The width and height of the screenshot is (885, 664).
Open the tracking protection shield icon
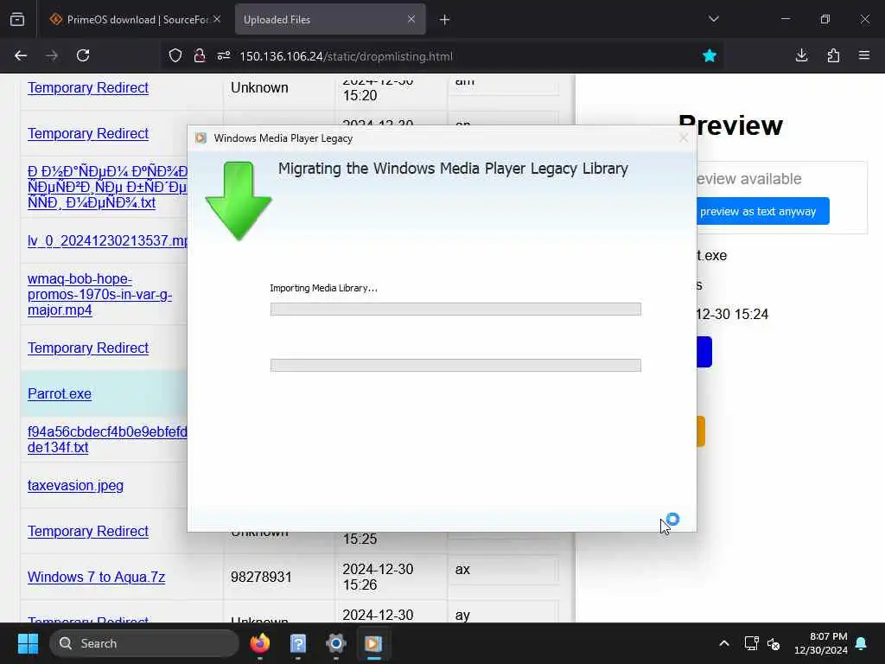click(175, 55)
